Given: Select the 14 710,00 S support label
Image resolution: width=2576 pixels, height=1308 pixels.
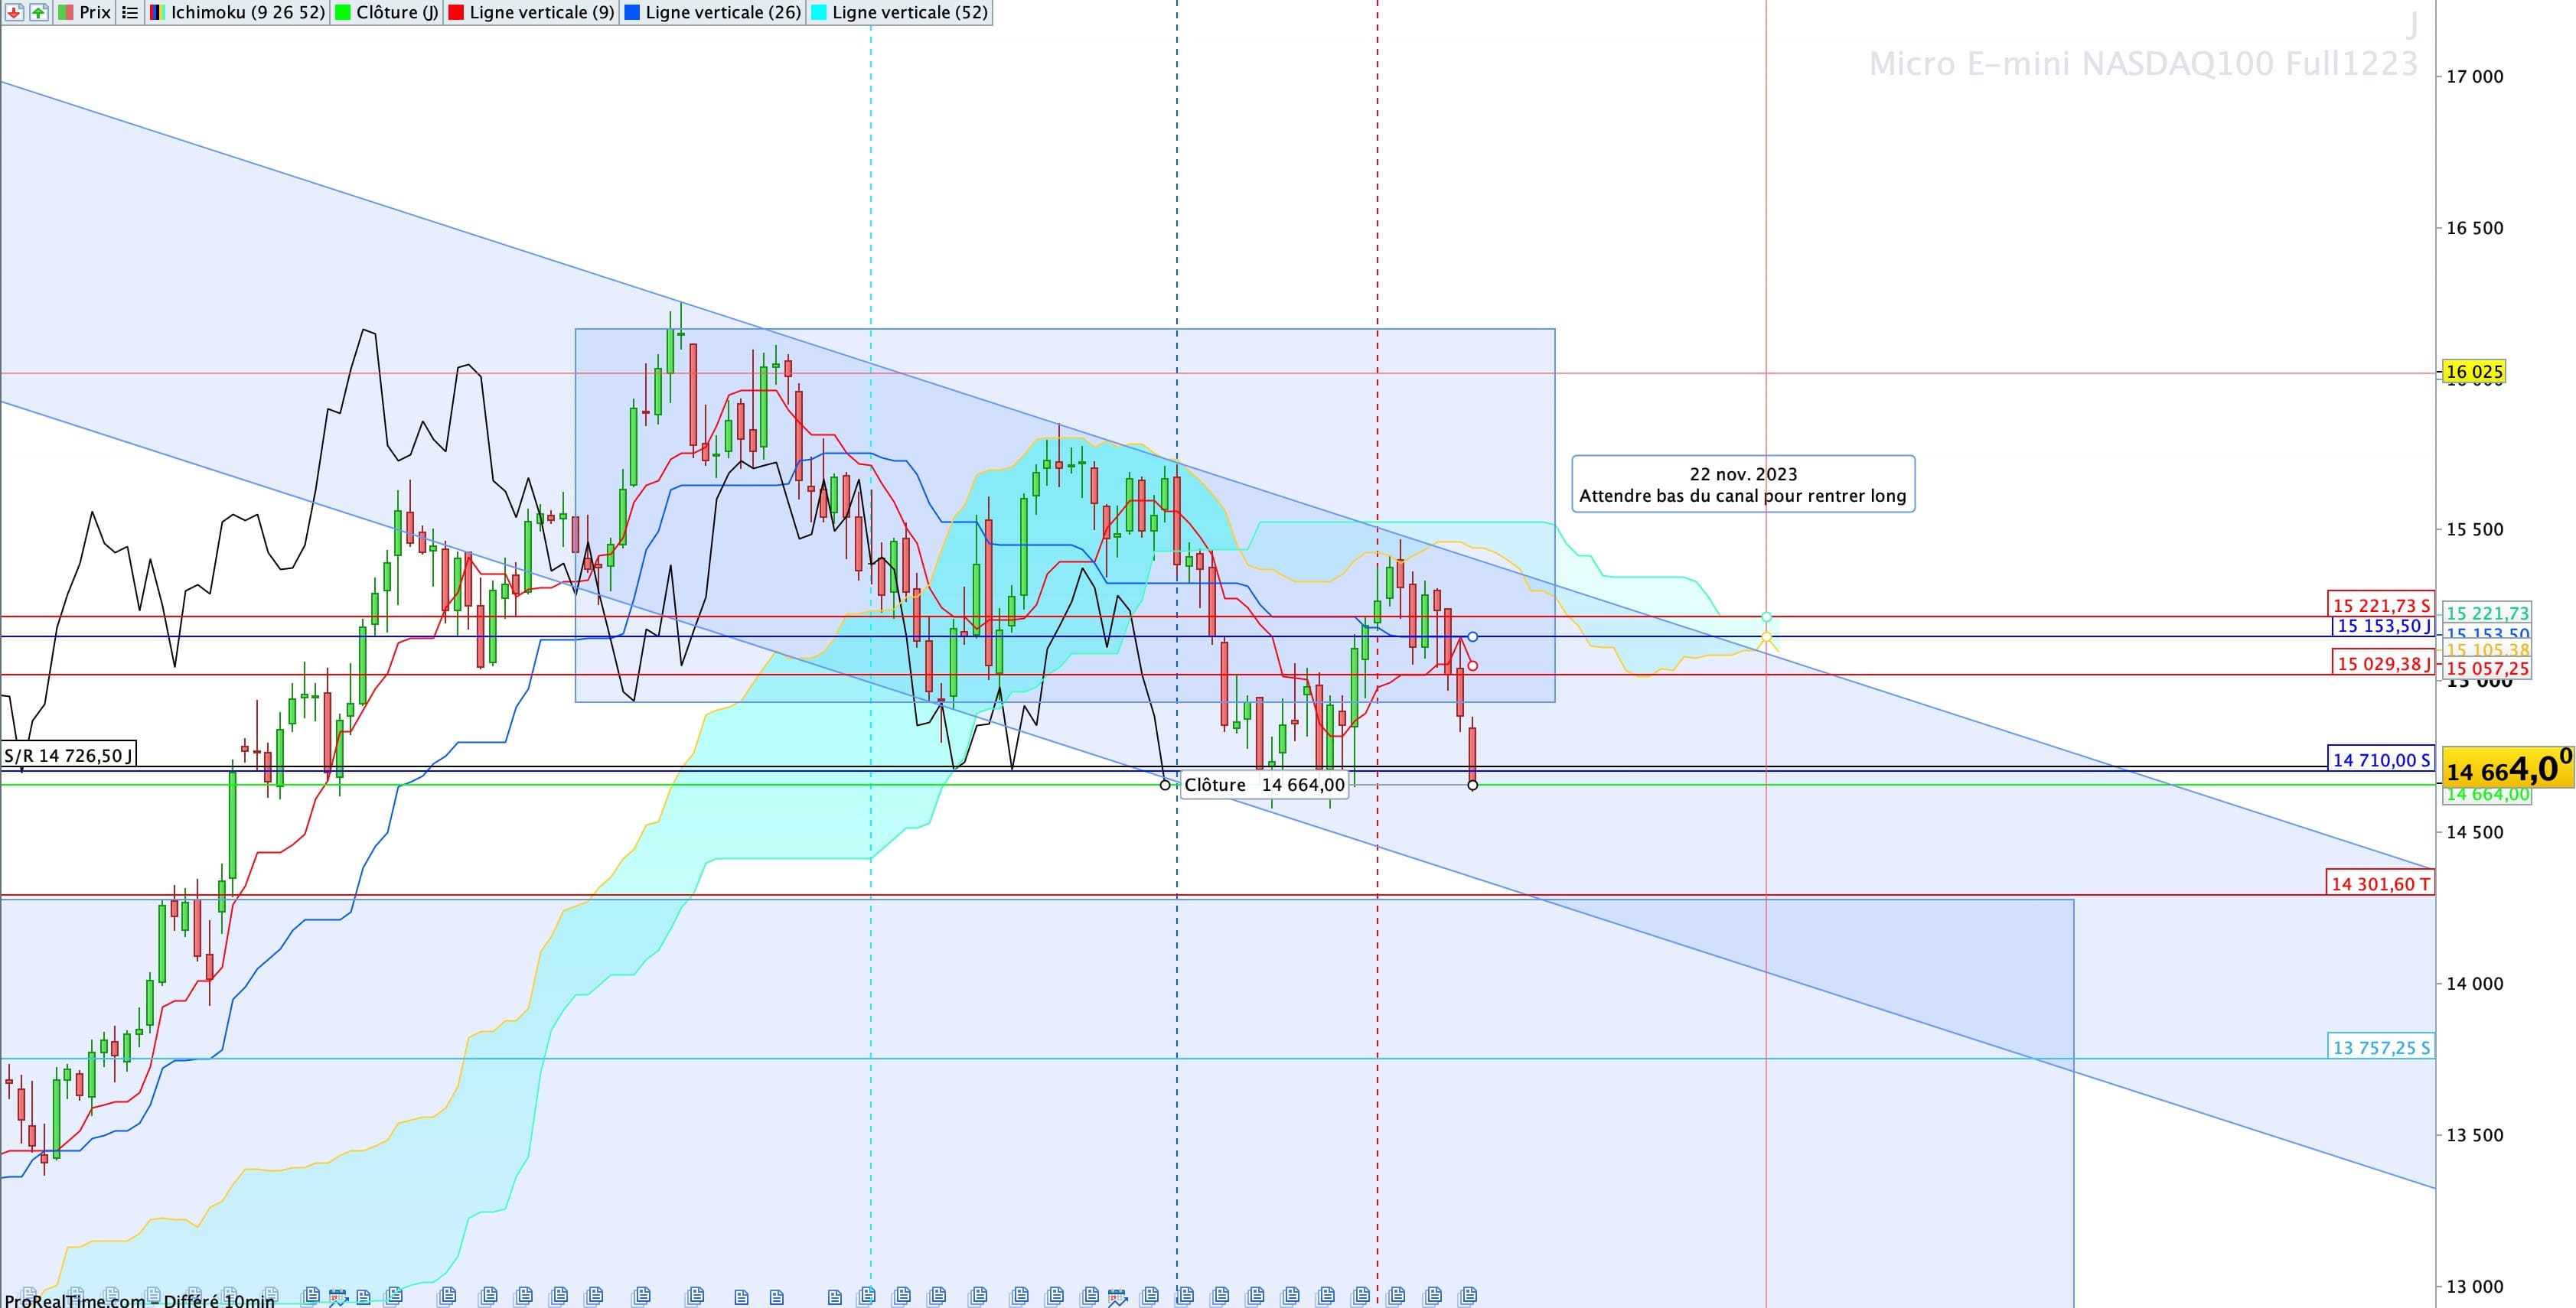Looking at the screenshot, I should pyautogui.click(x=2380, y=760).
